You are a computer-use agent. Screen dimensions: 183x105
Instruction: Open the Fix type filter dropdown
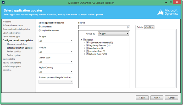click(x=56, y=41)
